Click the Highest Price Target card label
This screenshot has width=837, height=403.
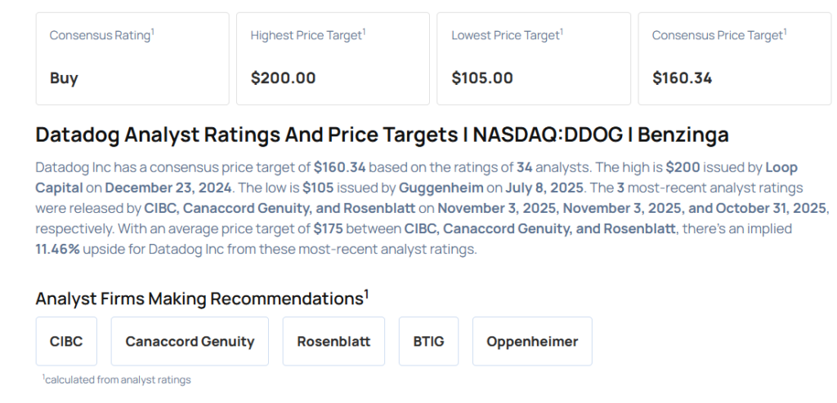tap(307, 35)
